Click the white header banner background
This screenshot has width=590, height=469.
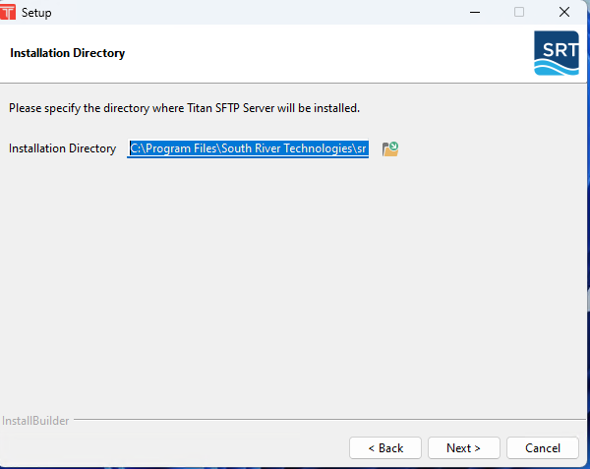tap(324, 53)
